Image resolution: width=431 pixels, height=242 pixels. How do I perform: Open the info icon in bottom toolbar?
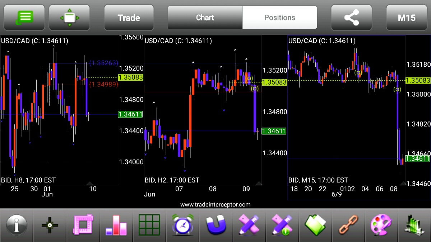click(x=16, y=226)
